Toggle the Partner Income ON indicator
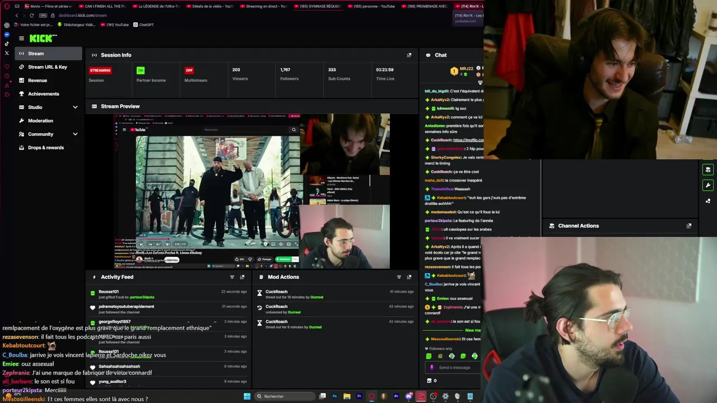Image resolution: width=717 pixels, height=403 pixels. (x=141, y=71)
